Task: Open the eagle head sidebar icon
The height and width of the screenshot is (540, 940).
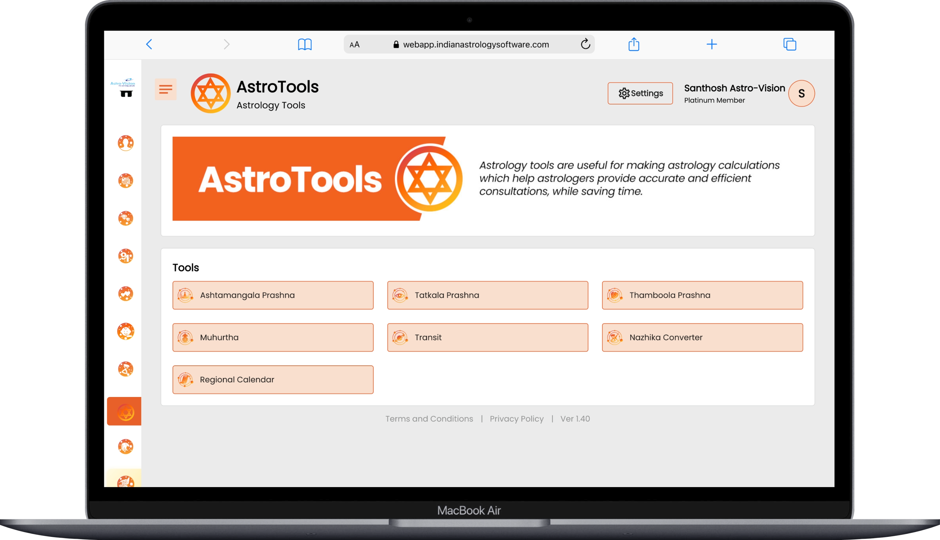Action: click(x=126, y=447)
